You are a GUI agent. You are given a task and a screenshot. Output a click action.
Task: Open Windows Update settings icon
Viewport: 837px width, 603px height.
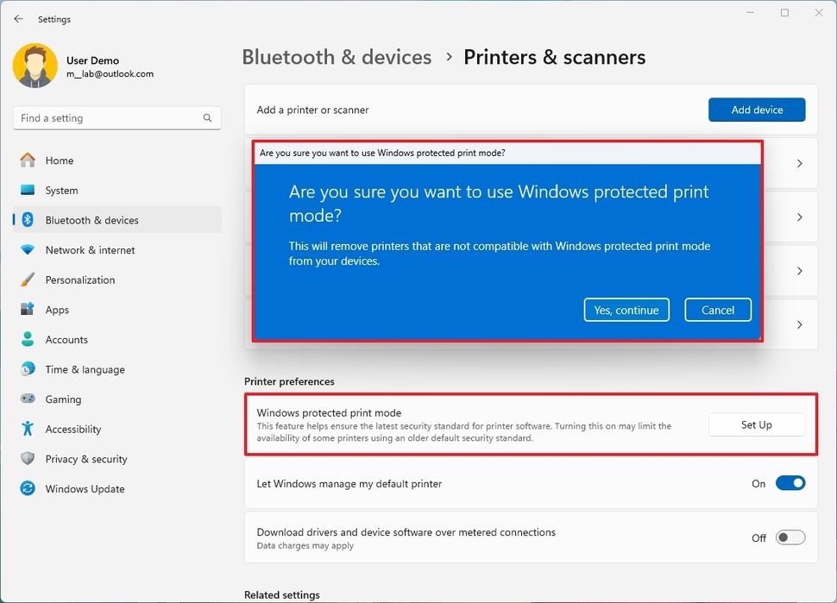(28, 488)
